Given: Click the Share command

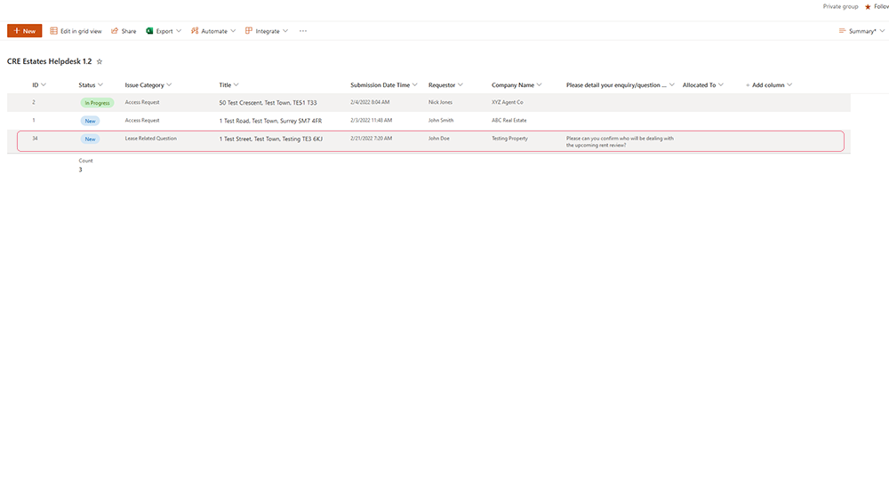Looking at the screenshot, I should 124,31.
